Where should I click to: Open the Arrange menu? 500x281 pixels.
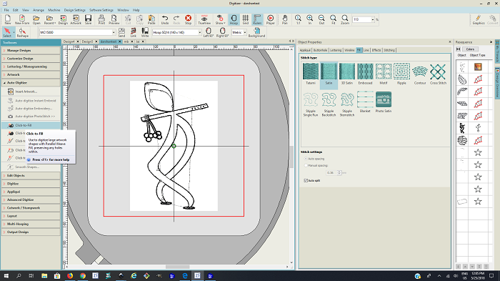click(39, 10)
